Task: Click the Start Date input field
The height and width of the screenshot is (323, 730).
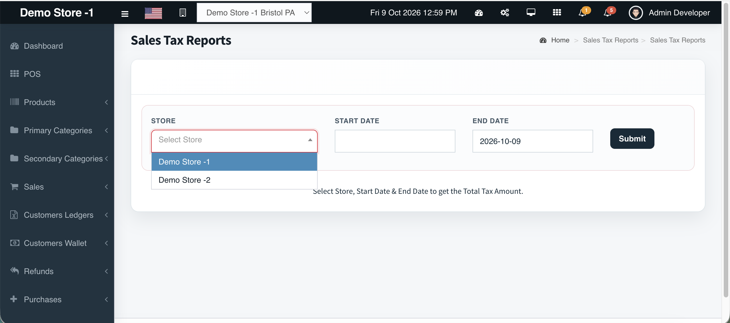Action: (395, 141)
